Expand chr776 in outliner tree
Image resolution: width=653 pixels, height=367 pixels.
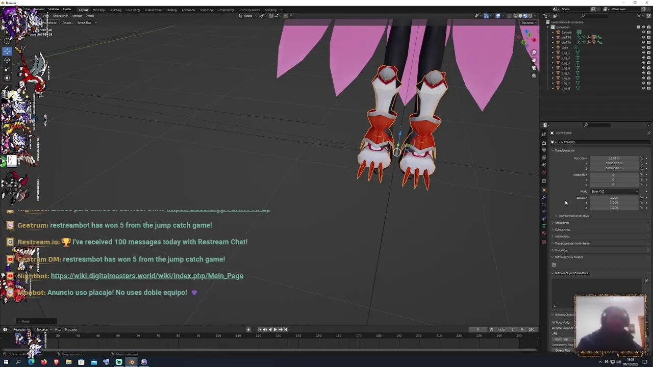click(x=553, y=37)
